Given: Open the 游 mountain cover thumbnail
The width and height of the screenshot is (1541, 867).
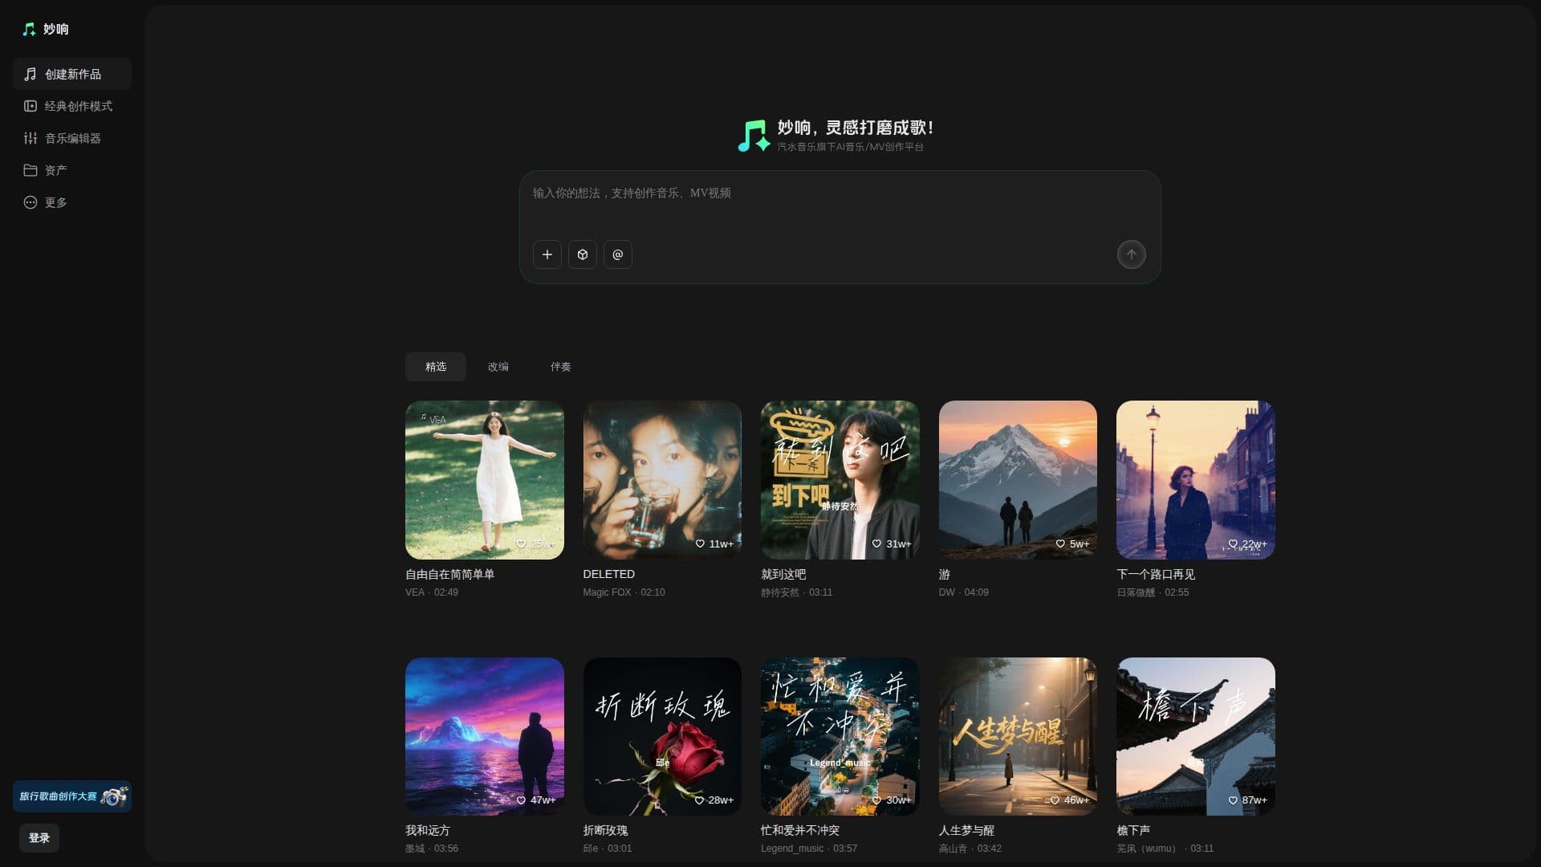Looking at the screenshot, I should pyautogui.click(x=1018, y=480).
